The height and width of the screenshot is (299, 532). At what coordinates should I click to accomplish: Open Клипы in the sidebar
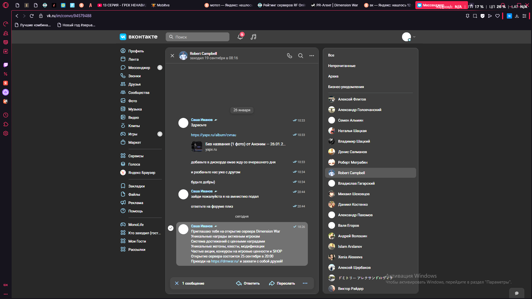pyautogui.click(x=141, y=126)
